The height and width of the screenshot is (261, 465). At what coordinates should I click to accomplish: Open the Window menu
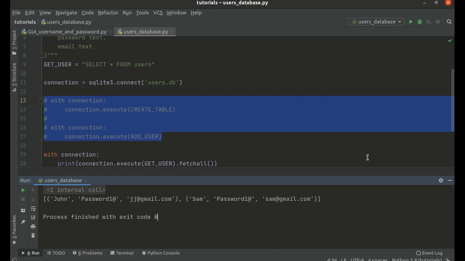click(176, 13)
